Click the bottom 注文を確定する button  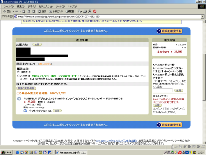(169, 125)
